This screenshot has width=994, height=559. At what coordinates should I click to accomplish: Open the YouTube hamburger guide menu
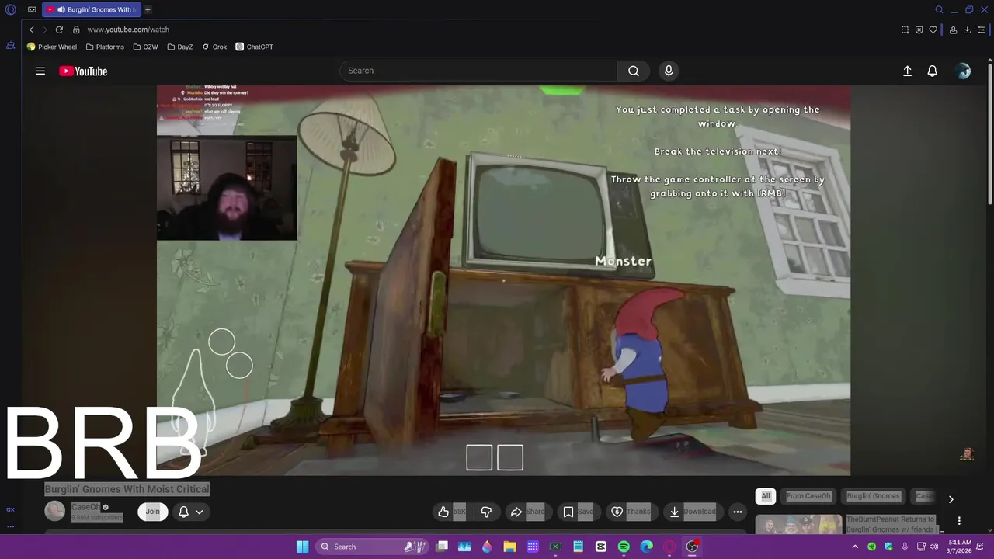click(x=40, y=71)
